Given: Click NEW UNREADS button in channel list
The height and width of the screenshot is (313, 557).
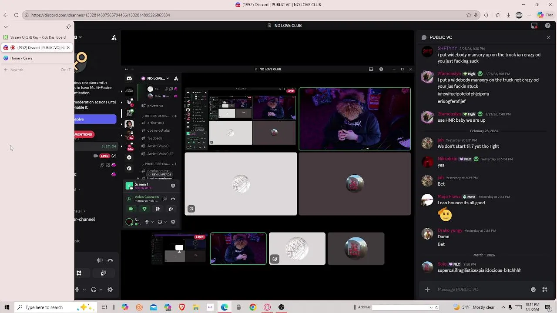Looking at the screenshot, I should (160, 175).
